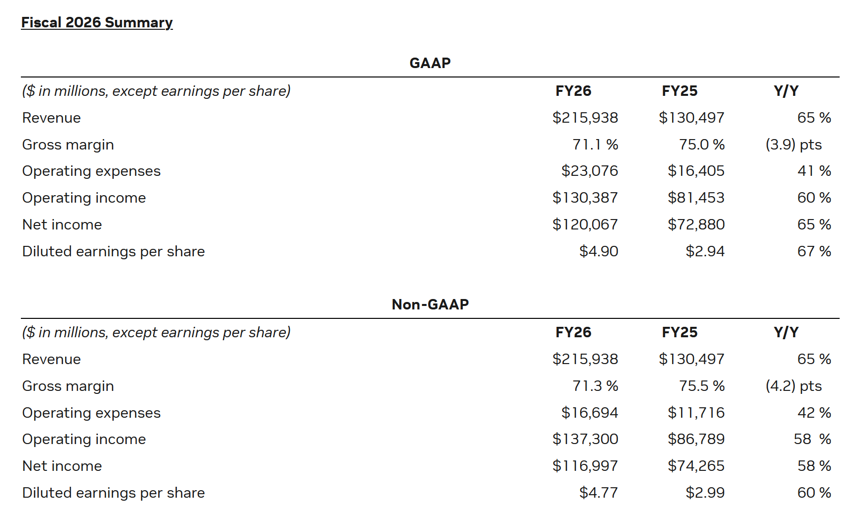Click the (4.2) pts margin change

click(793, 386)
